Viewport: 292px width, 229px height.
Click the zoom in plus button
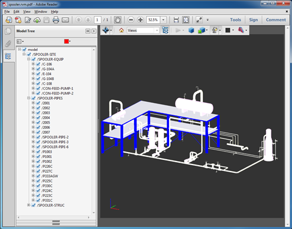(140, 20)
